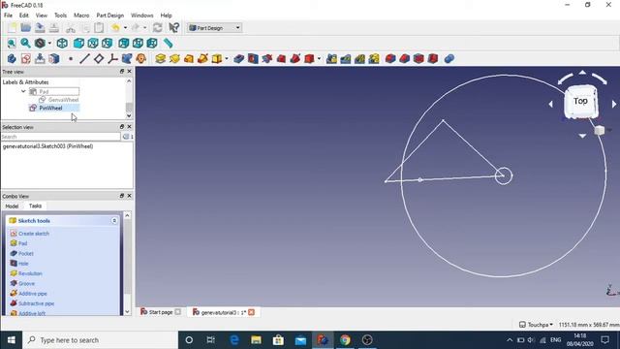Select the genevatutorial3 document tab
This screenshot has width=620, height=349.
[x=224, y=312]
